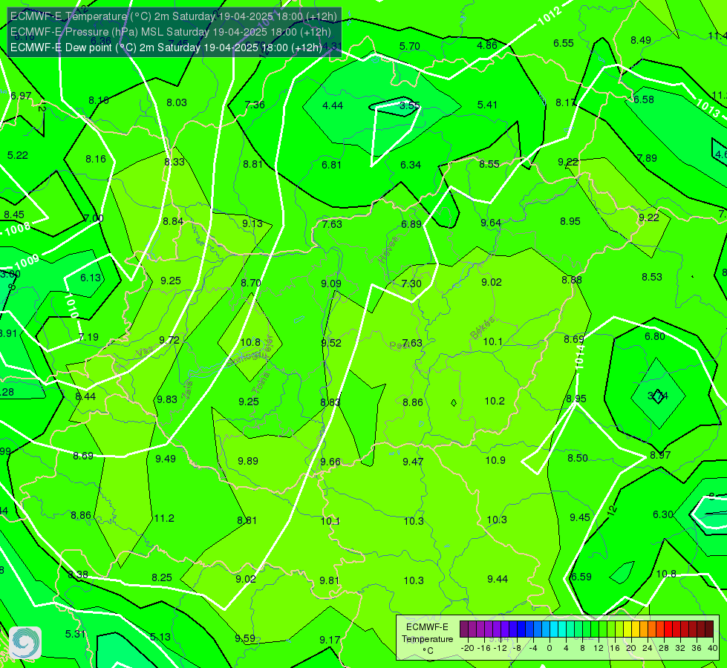Click the 10.9 temperature value
Screen dimensions: 727x668
[495, 460]
